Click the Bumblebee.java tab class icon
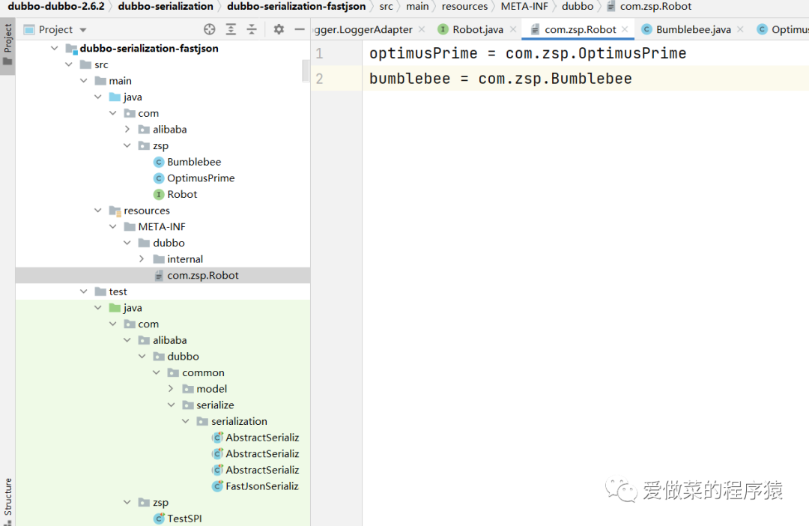The image size is (809, 526). coord(646,29)
